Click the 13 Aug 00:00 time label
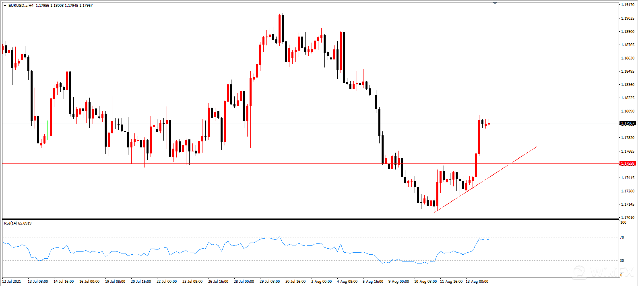 pos(477,281)
